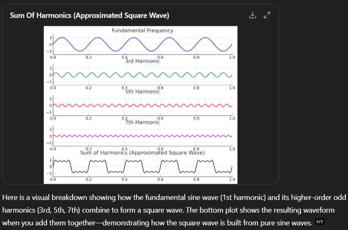The height and width of the screenshot is (230, 348).
Task: Click the bottom subplot title 'Sum of Harmonics'
Action: pyautogui.click(x=142, y=153)
